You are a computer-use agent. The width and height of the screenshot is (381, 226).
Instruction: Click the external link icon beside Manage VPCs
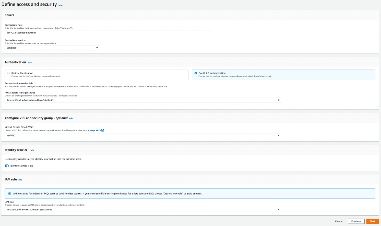click(103, 130)
